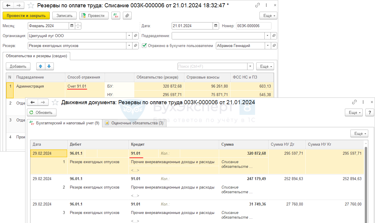Viewport: 375px width, 223px height.
Task: Switch to Оценочные обязательства (3) tab
Action: click(x=134, y=123)
